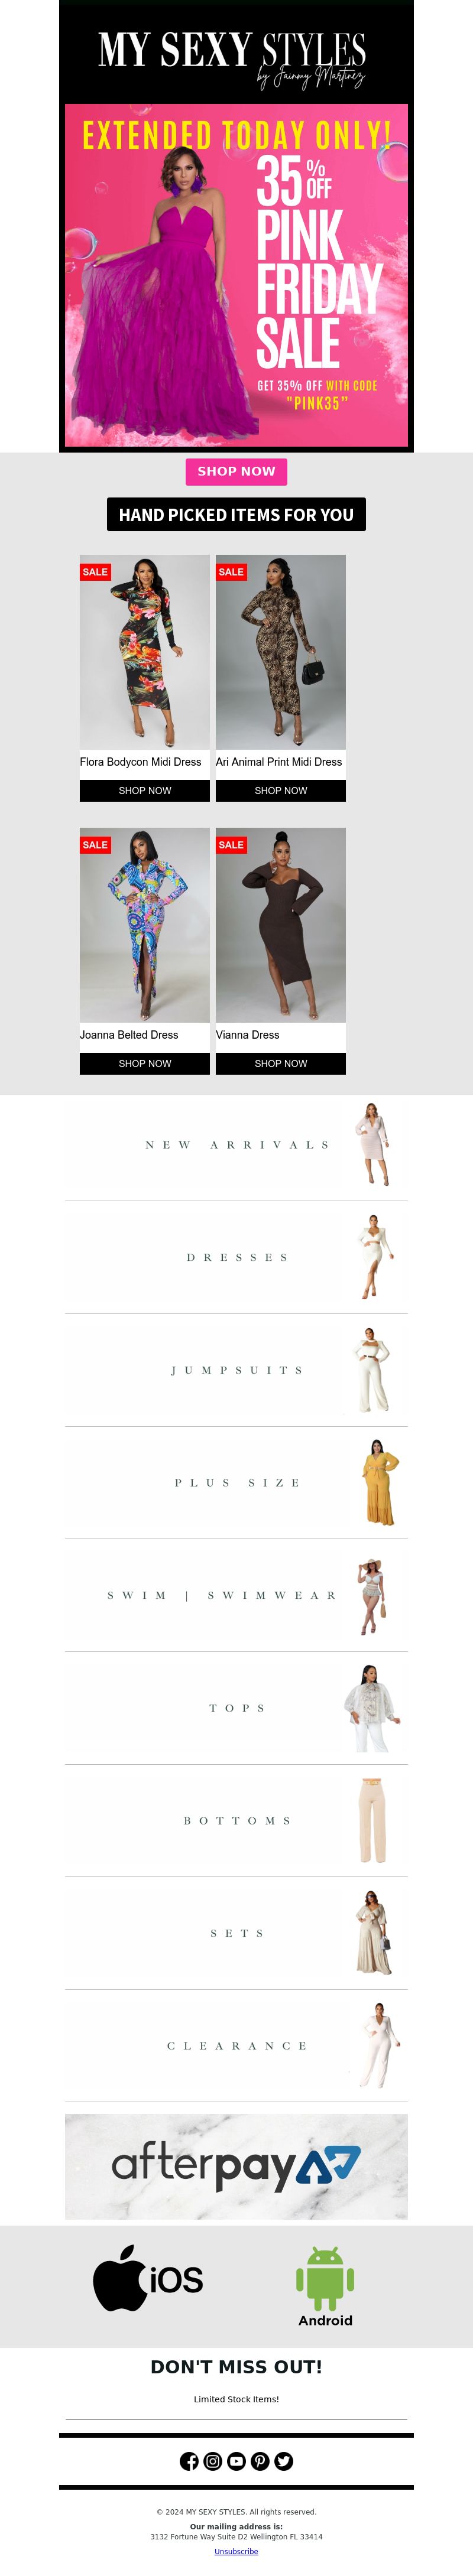The image size is (473, 2576).
Task: Shop now for Flora Bodycon Midi Dress
Action: (145, 790)
